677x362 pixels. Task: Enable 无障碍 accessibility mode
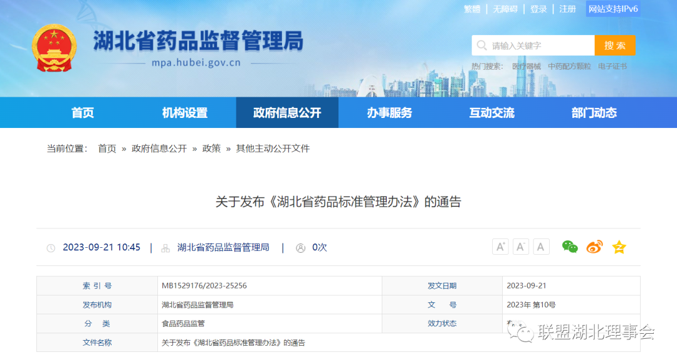[x=505, y=9]
